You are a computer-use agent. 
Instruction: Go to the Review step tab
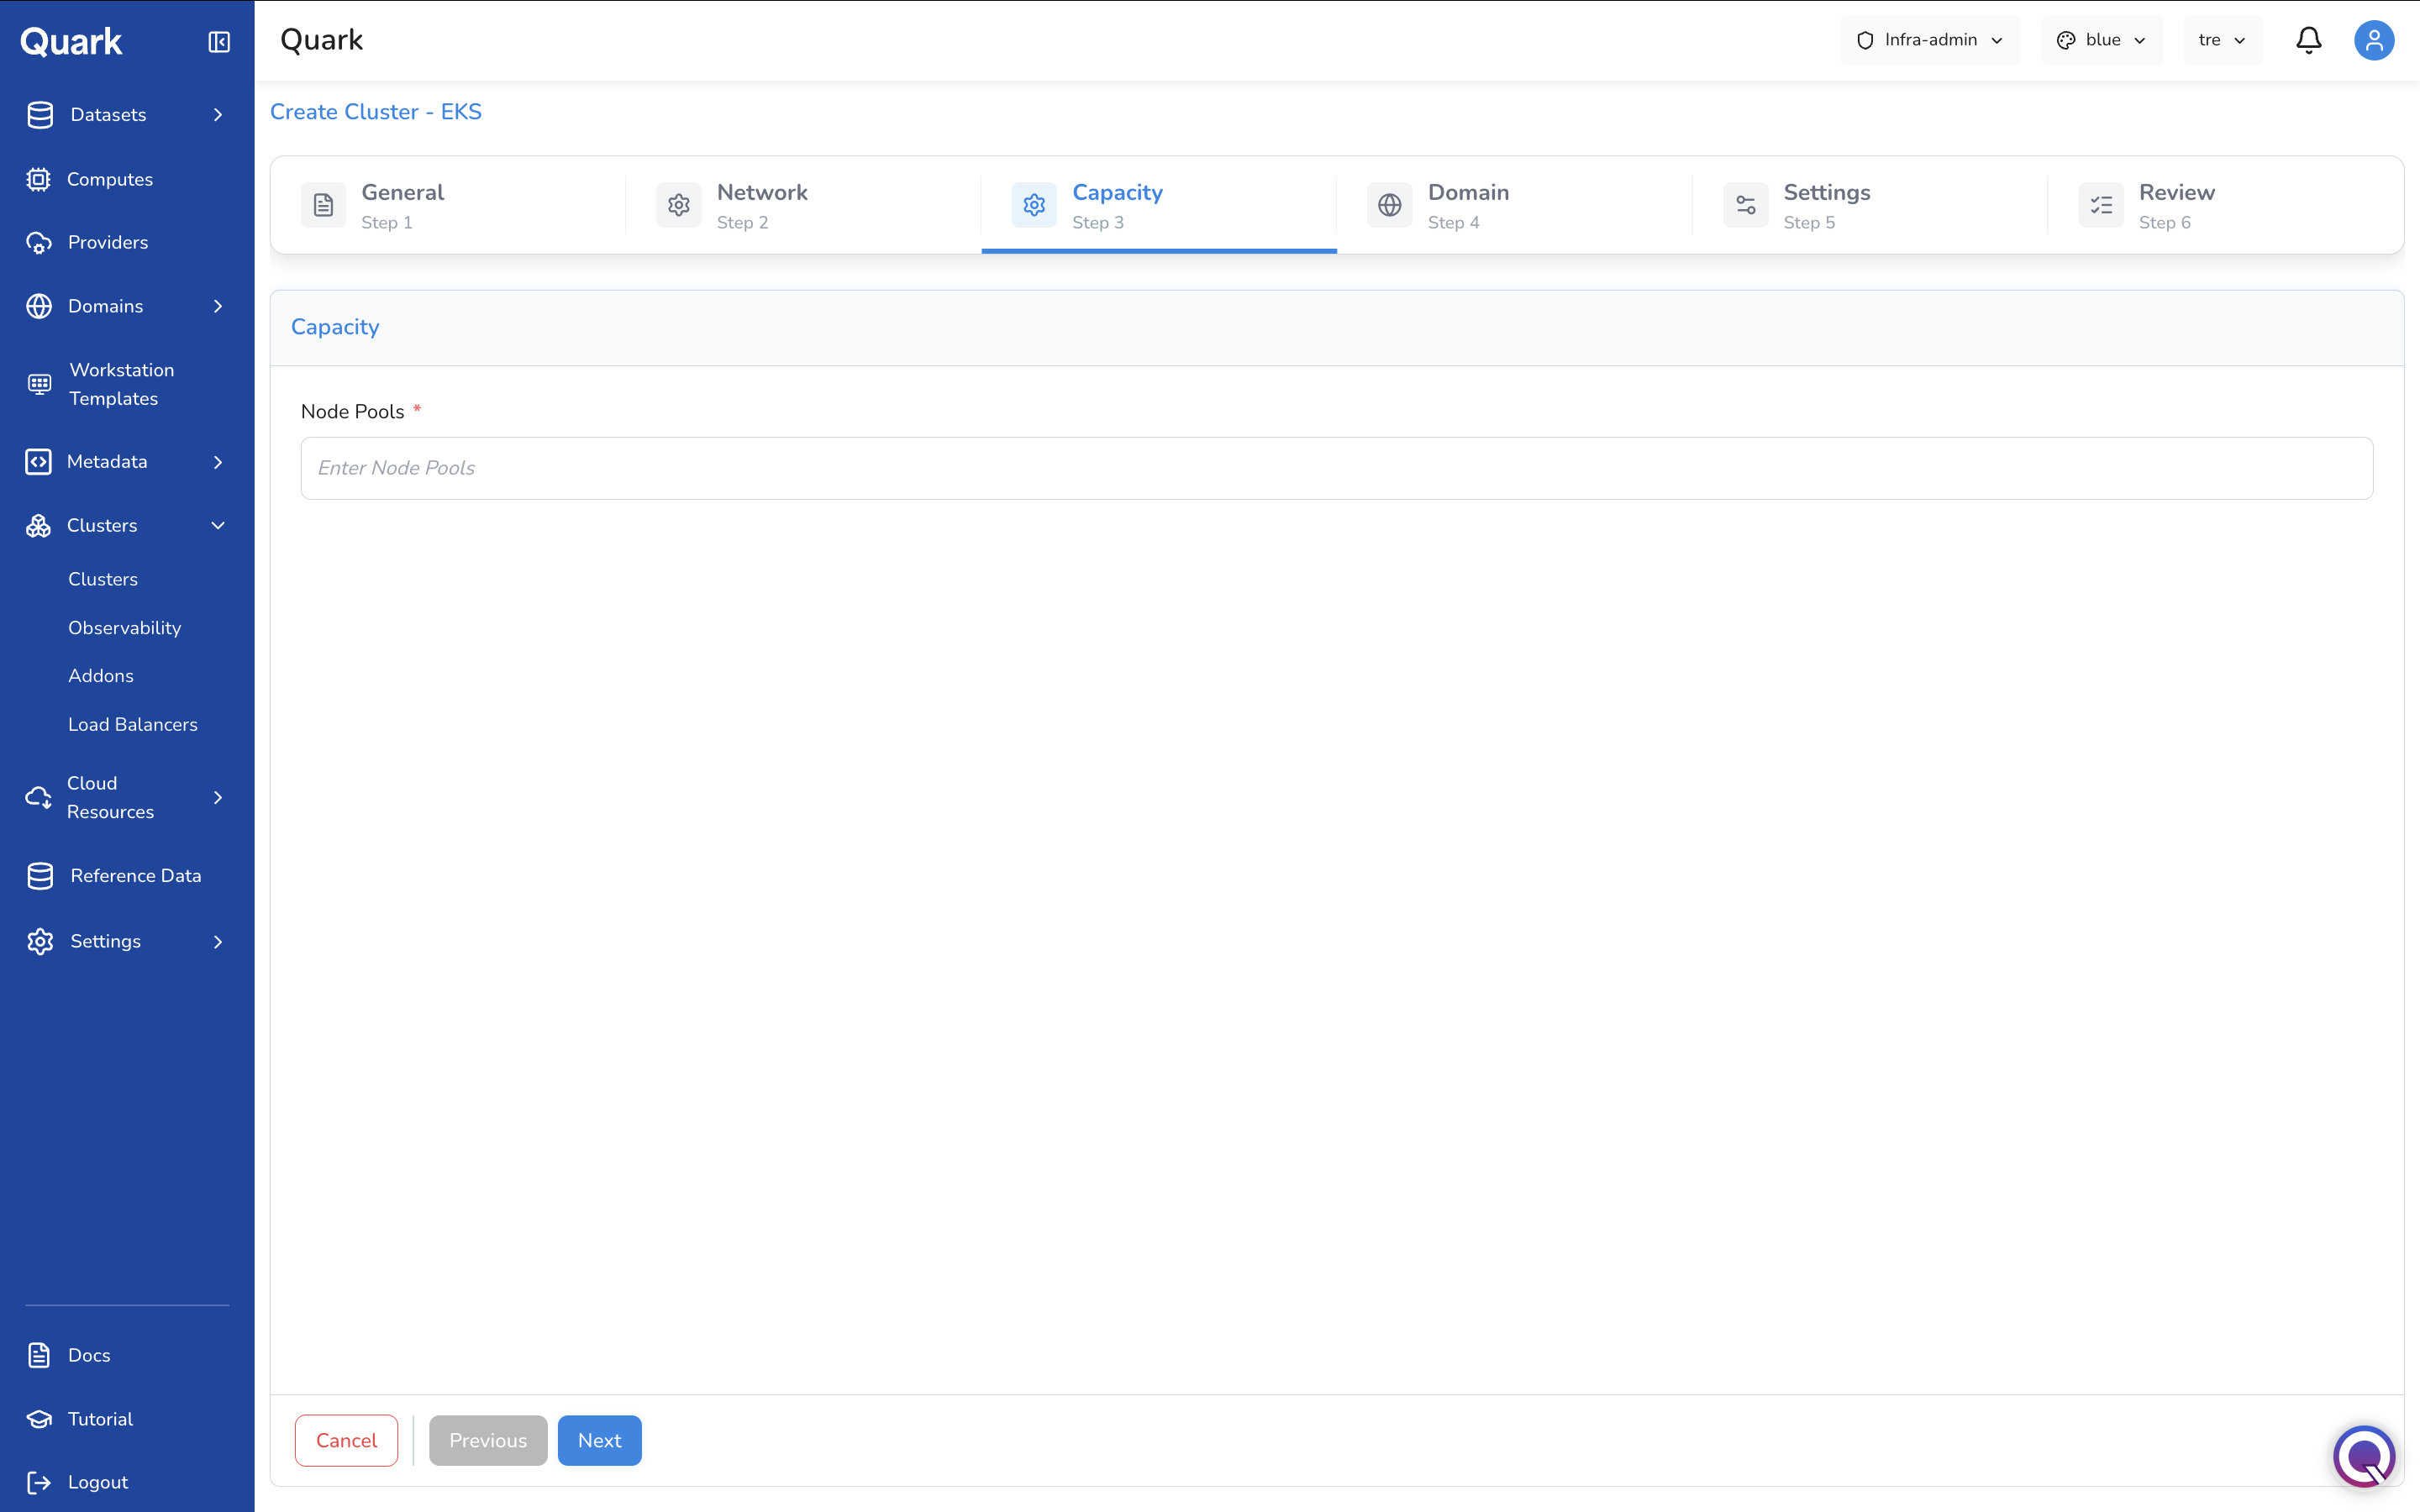pos(2226,205)
